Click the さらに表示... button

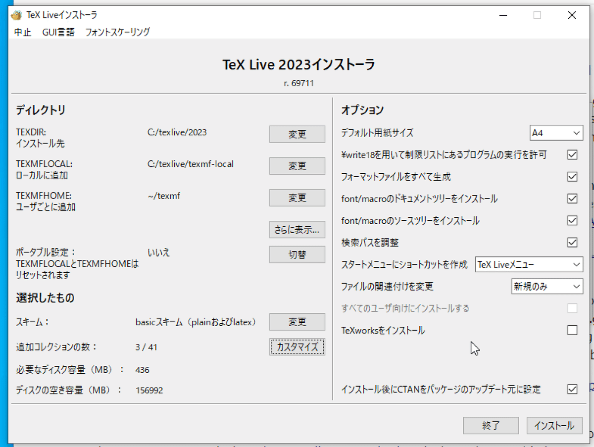click(x=297, y=229)
